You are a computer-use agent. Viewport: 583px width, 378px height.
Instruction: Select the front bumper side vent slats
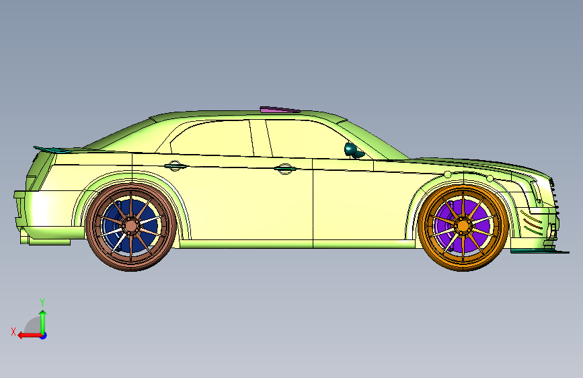coord(531,223)
